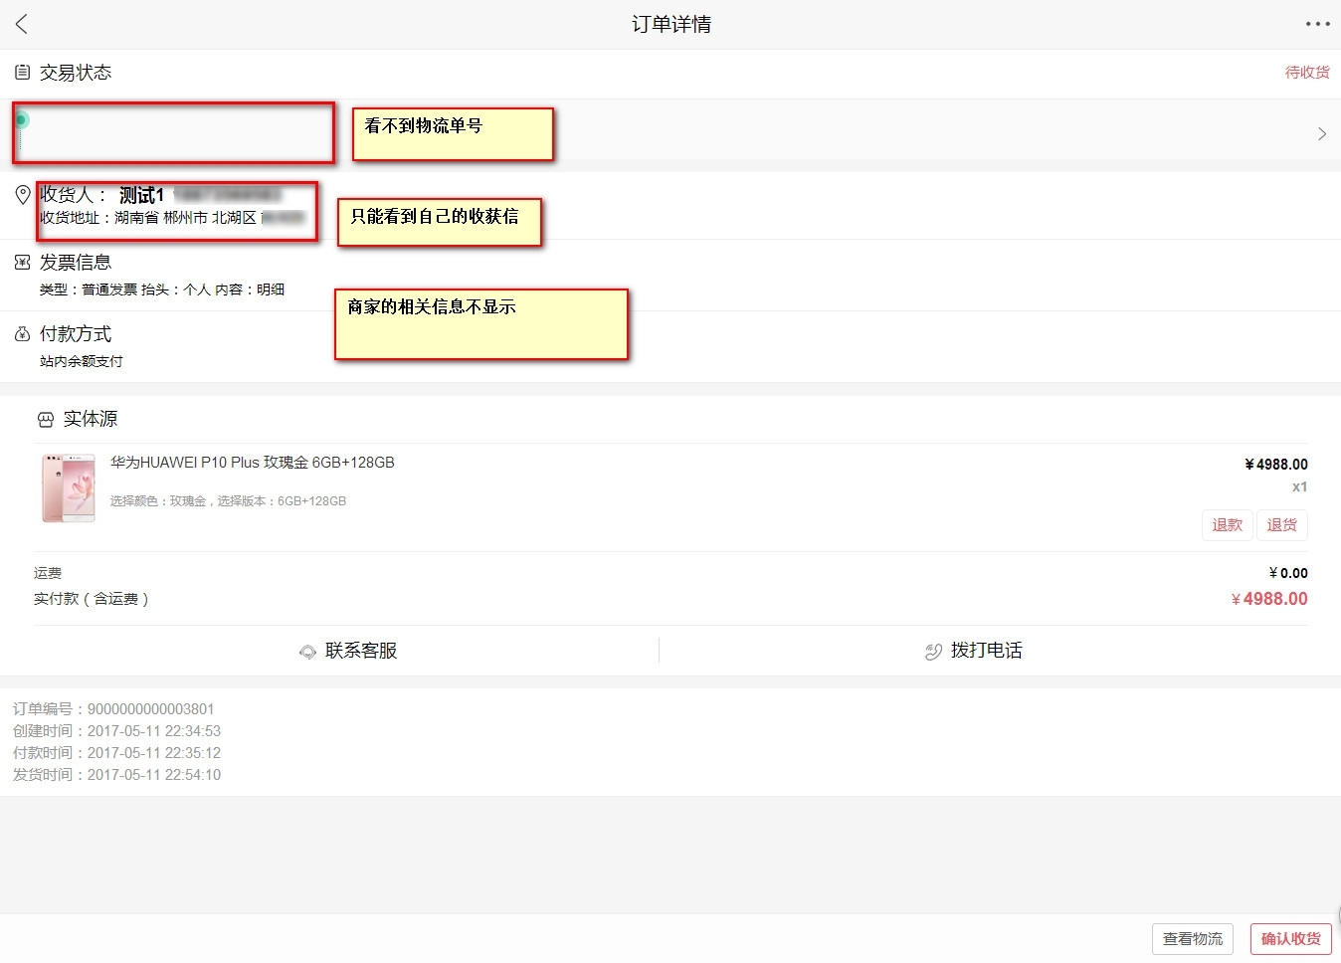Click invoice detail 类型：普通发票 line

pos(162,289)
